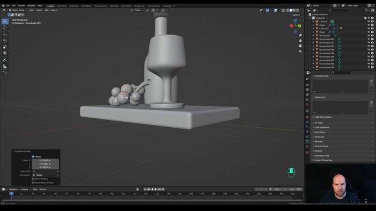
Task: Collapse the Vertex Groups panel
Action: click(321, 76)
